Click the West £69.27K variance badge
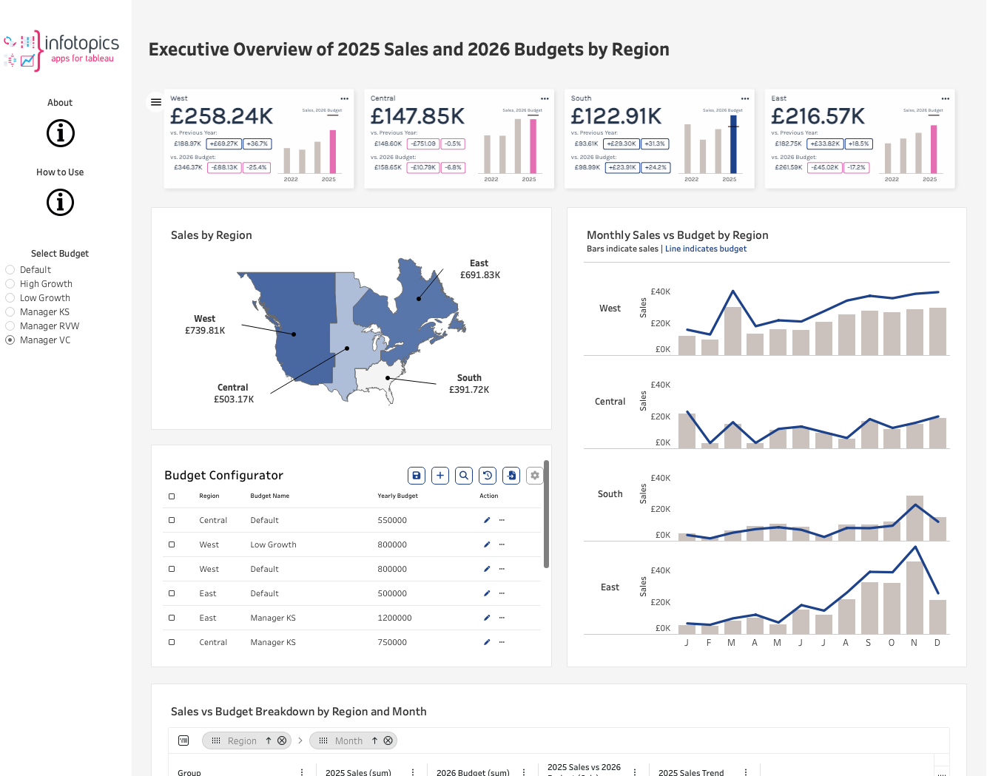 pos(223,144)
